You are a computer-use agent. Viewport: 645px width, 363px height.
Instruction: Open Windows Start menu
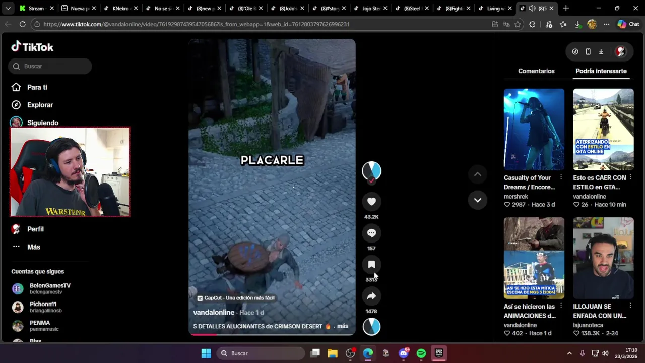click(206, 353)
